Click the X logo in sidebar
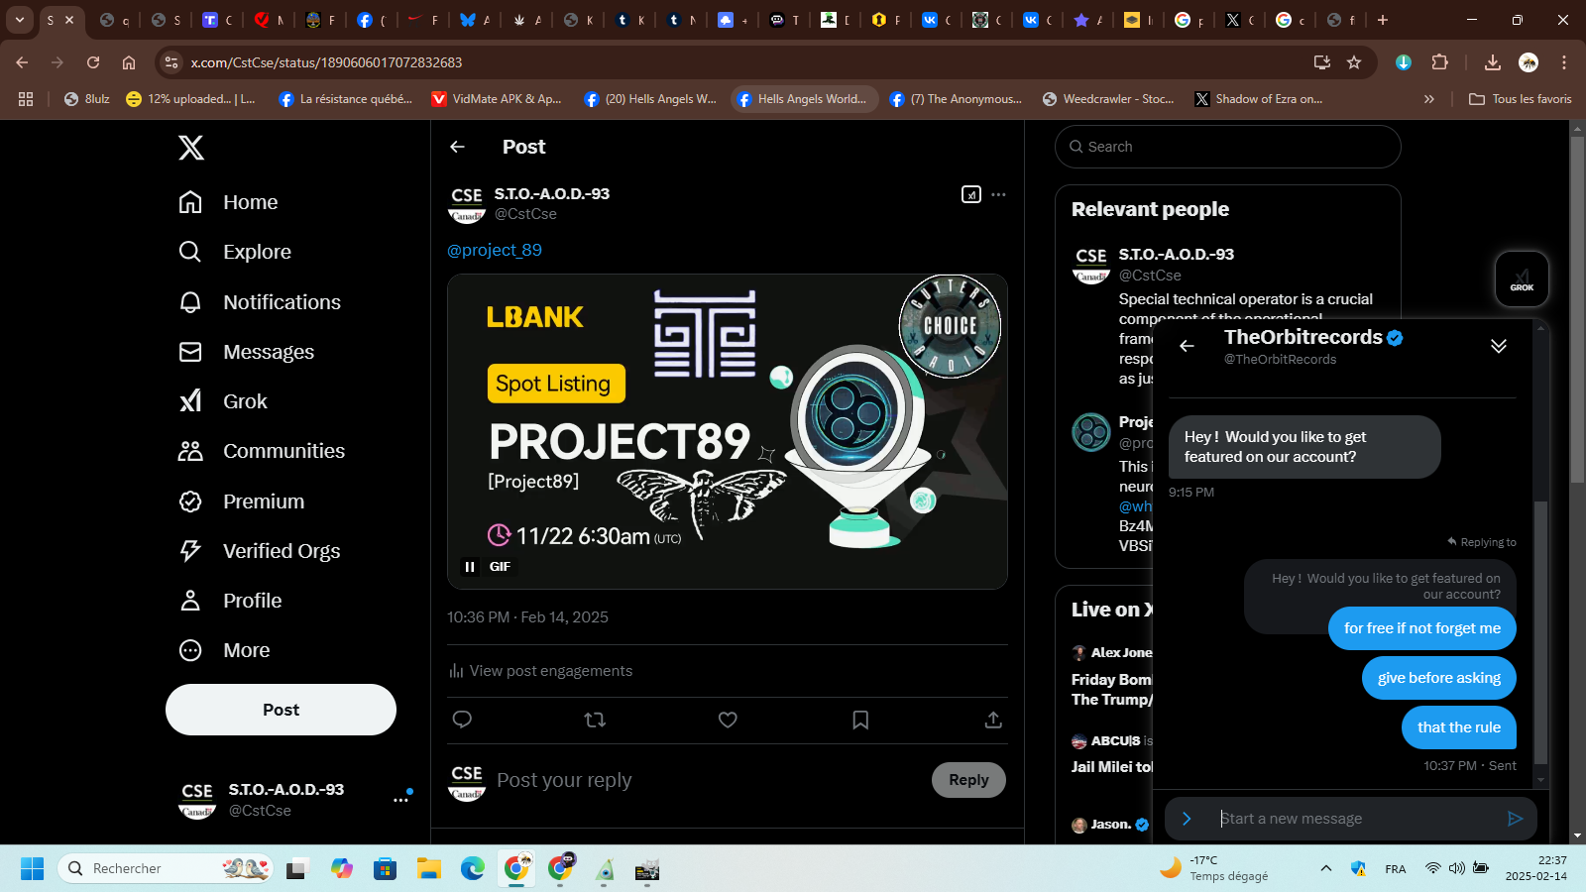Viewport: 1586px width, 892px height. (x=191, y=148)
